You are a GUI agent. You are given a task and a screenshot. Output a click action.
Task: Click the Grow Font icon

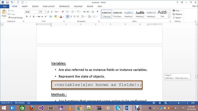click(48, 12)
